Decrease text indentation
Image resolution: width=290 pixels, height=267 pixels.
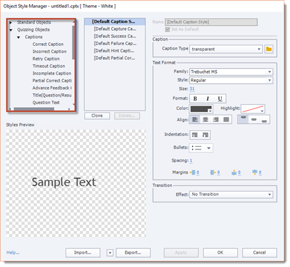pyautogui.click(x=195, y=135)
